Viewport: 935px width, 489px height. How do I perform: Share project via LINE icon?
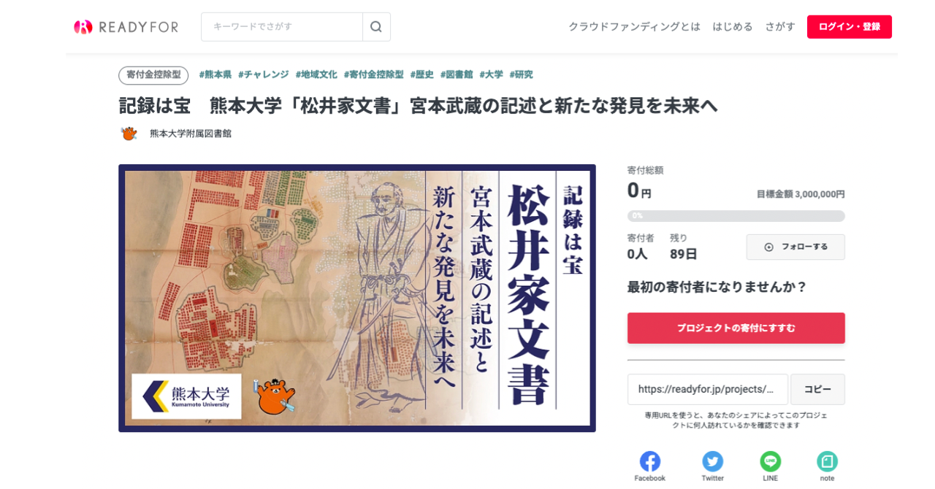coord(771,461)
